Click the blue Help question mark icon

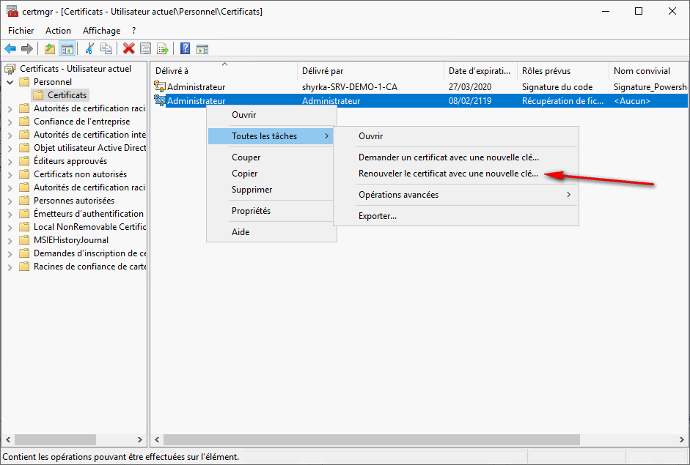[x=186, y=49]
